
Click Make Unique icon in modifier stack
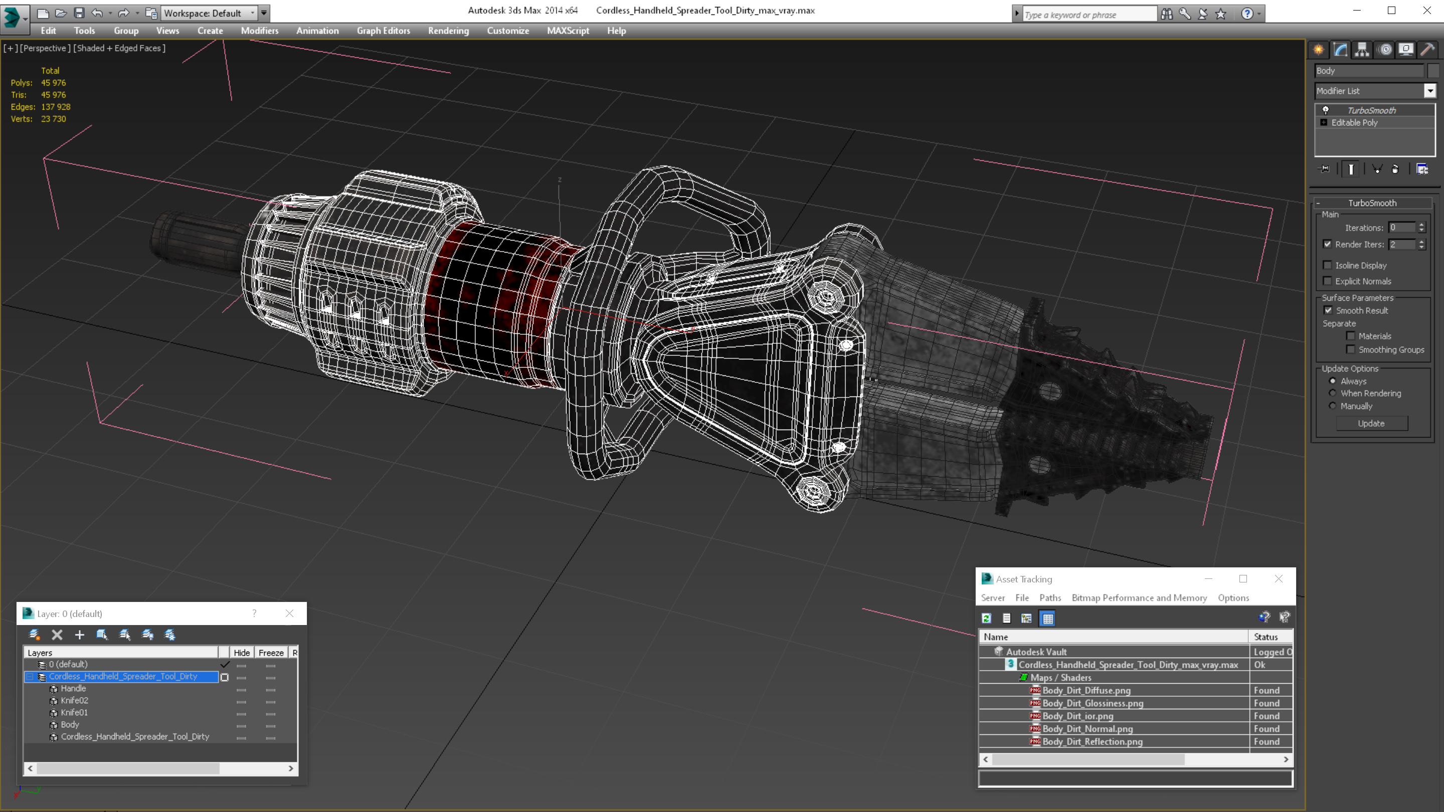pyautogui.click(x=1377, y=169)
